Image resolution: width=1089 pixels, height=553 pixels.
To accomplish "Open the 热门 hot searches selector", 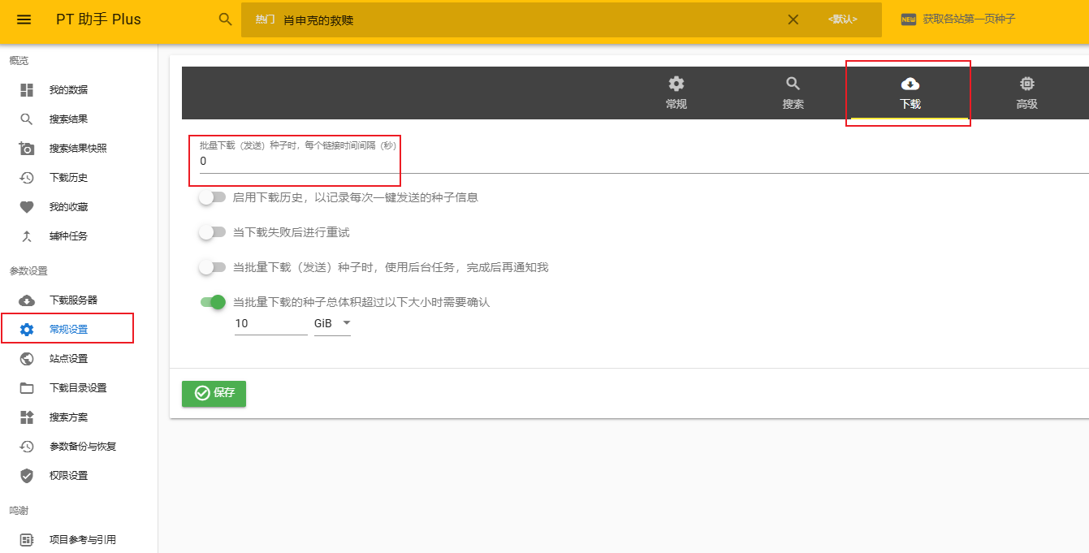I will point(265,19).
